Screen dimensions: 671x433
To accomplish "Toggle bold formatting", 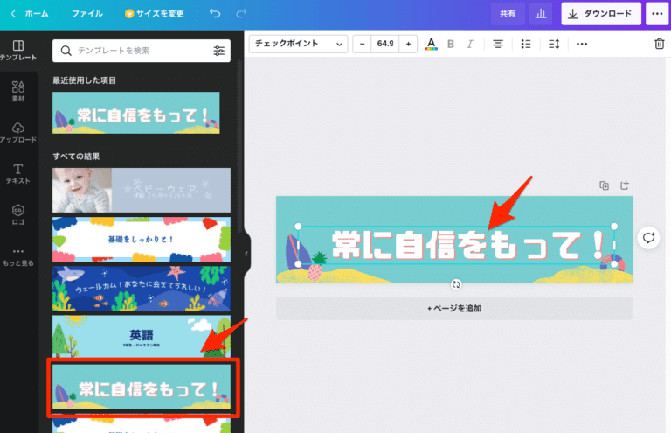I will [x=451, y=44].
